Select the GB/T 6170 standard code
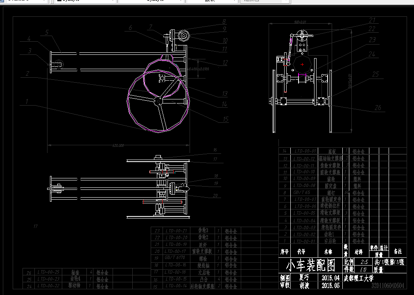The width and height of the screenshot is (414, 295). 174,257
